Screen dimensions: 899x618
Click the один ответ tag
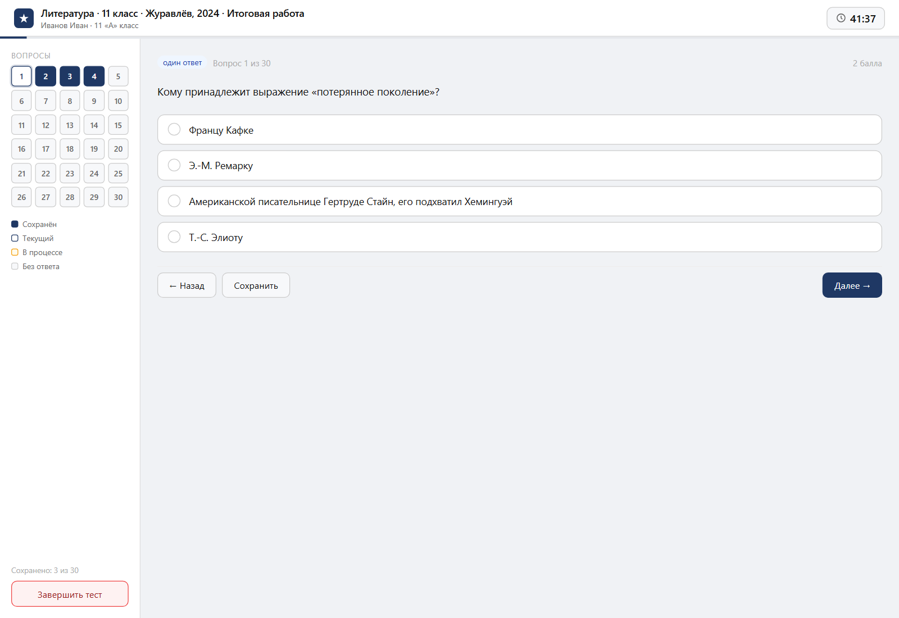point(182,63)
